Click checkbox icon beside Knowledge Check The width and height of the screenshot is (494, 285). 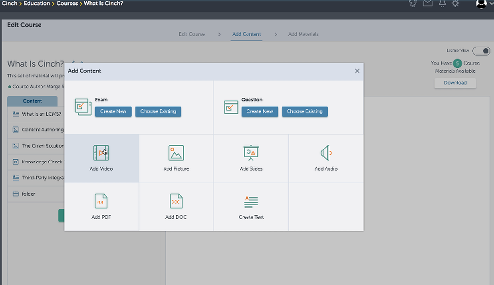tap(16, 162)
